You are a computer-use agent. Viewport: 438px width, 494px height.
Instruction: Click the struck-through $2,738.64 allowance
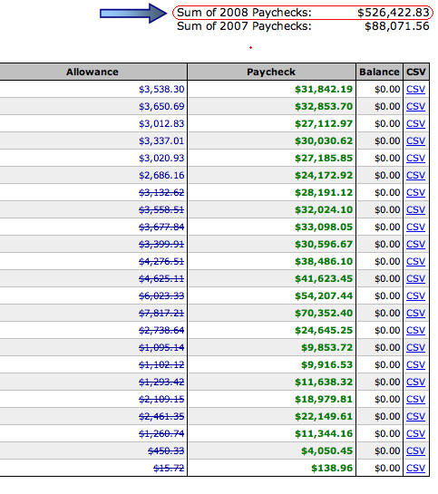[x=161, y=331]
